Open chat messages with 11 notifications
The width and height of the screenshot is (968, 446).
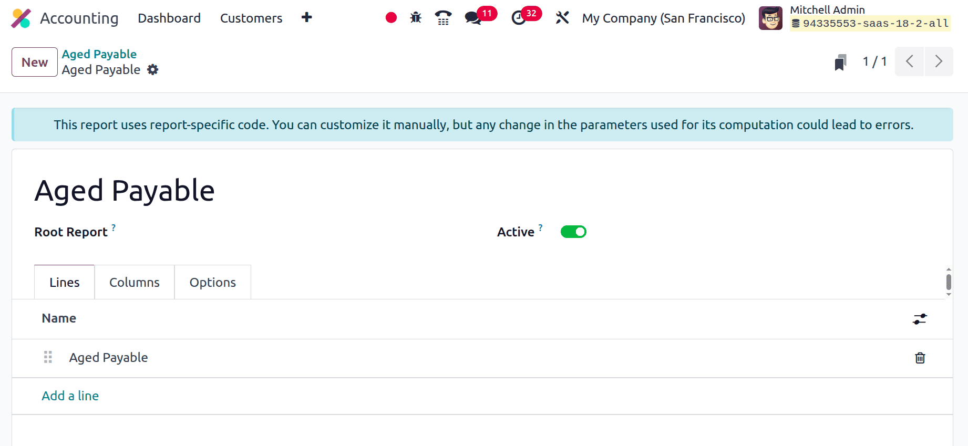tap(480, 16)
